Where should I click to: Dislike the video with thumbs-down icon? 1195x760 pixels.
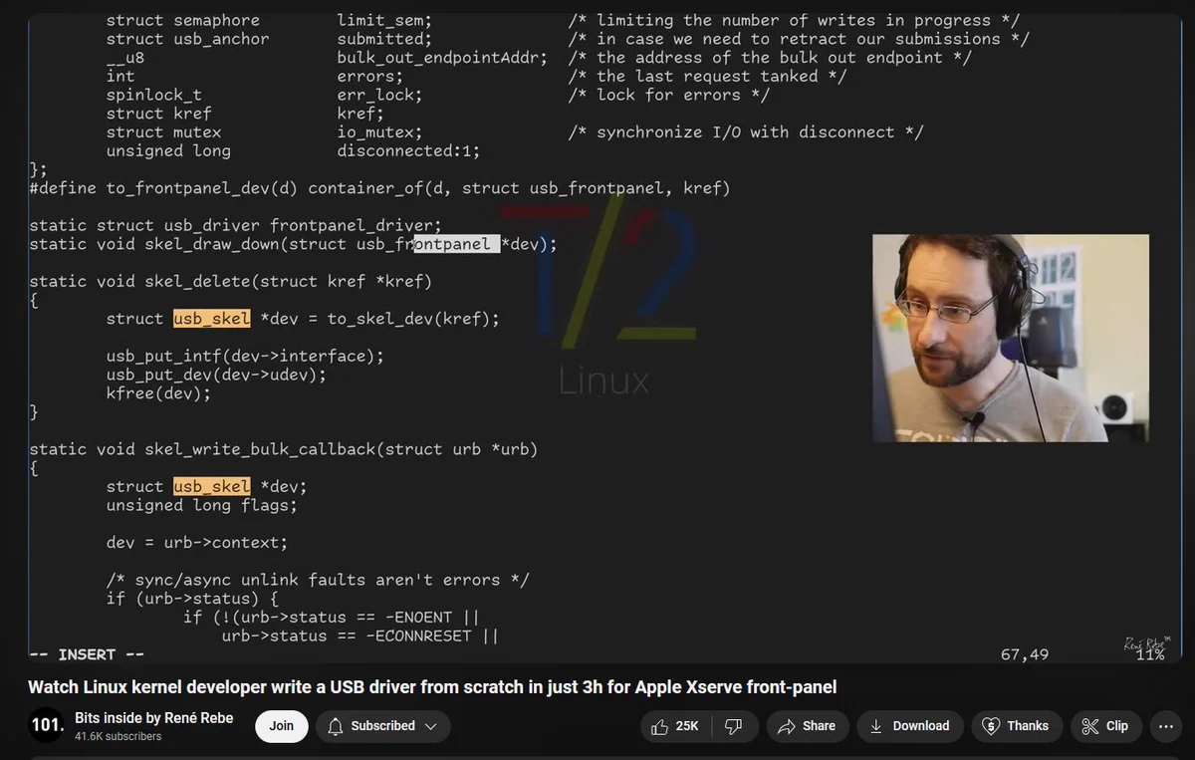[734, 726]
